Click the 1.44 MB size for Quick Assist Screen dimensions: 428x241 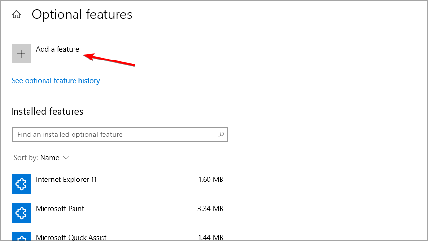click(210, 237)
